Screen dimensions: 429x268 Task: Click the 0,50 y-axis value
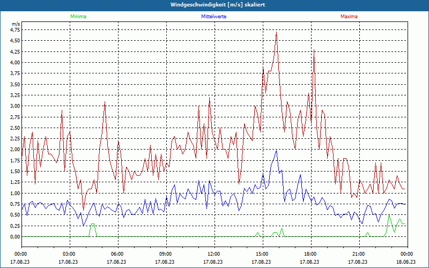click(15, 215)
